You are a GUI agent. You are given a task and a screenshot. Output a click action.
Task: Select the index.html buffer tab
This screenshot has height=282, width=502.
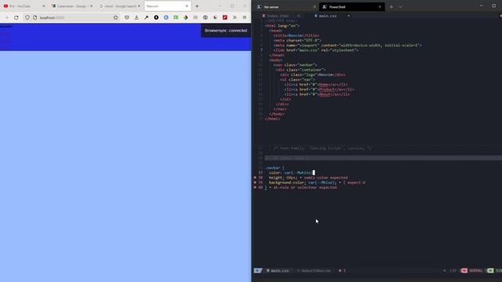(x=277, y=16)
